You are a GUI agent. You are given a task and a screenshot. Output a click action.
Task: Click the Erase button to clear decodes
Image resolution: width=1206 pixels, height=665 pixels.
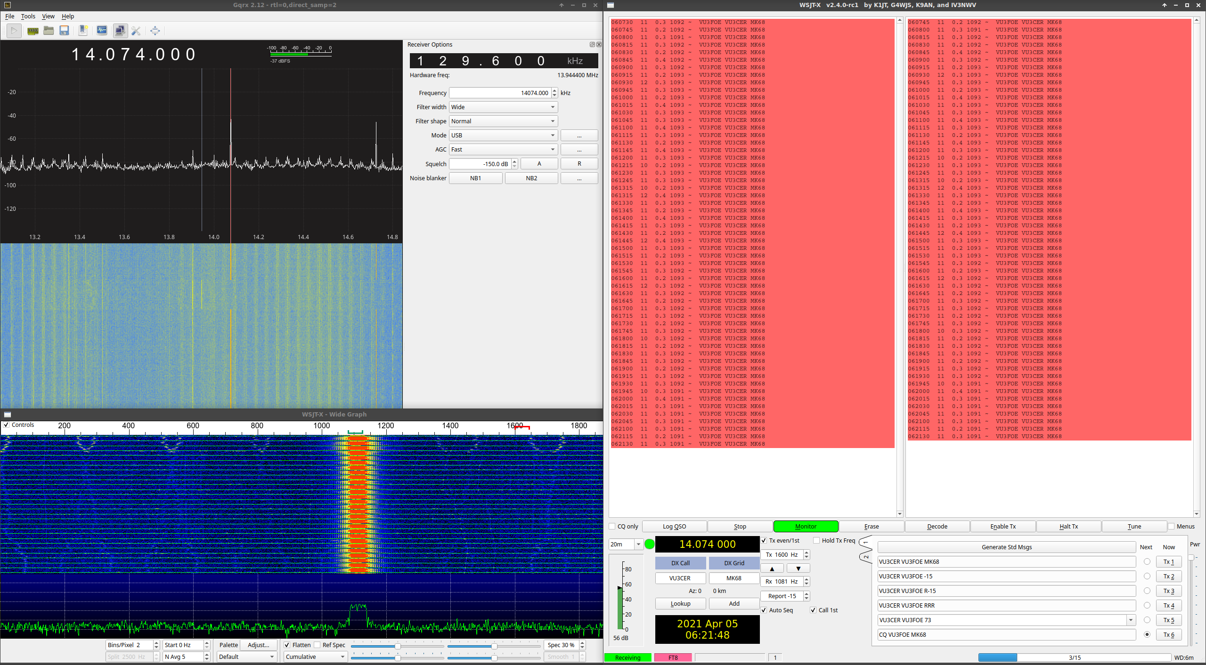(870, 526)
